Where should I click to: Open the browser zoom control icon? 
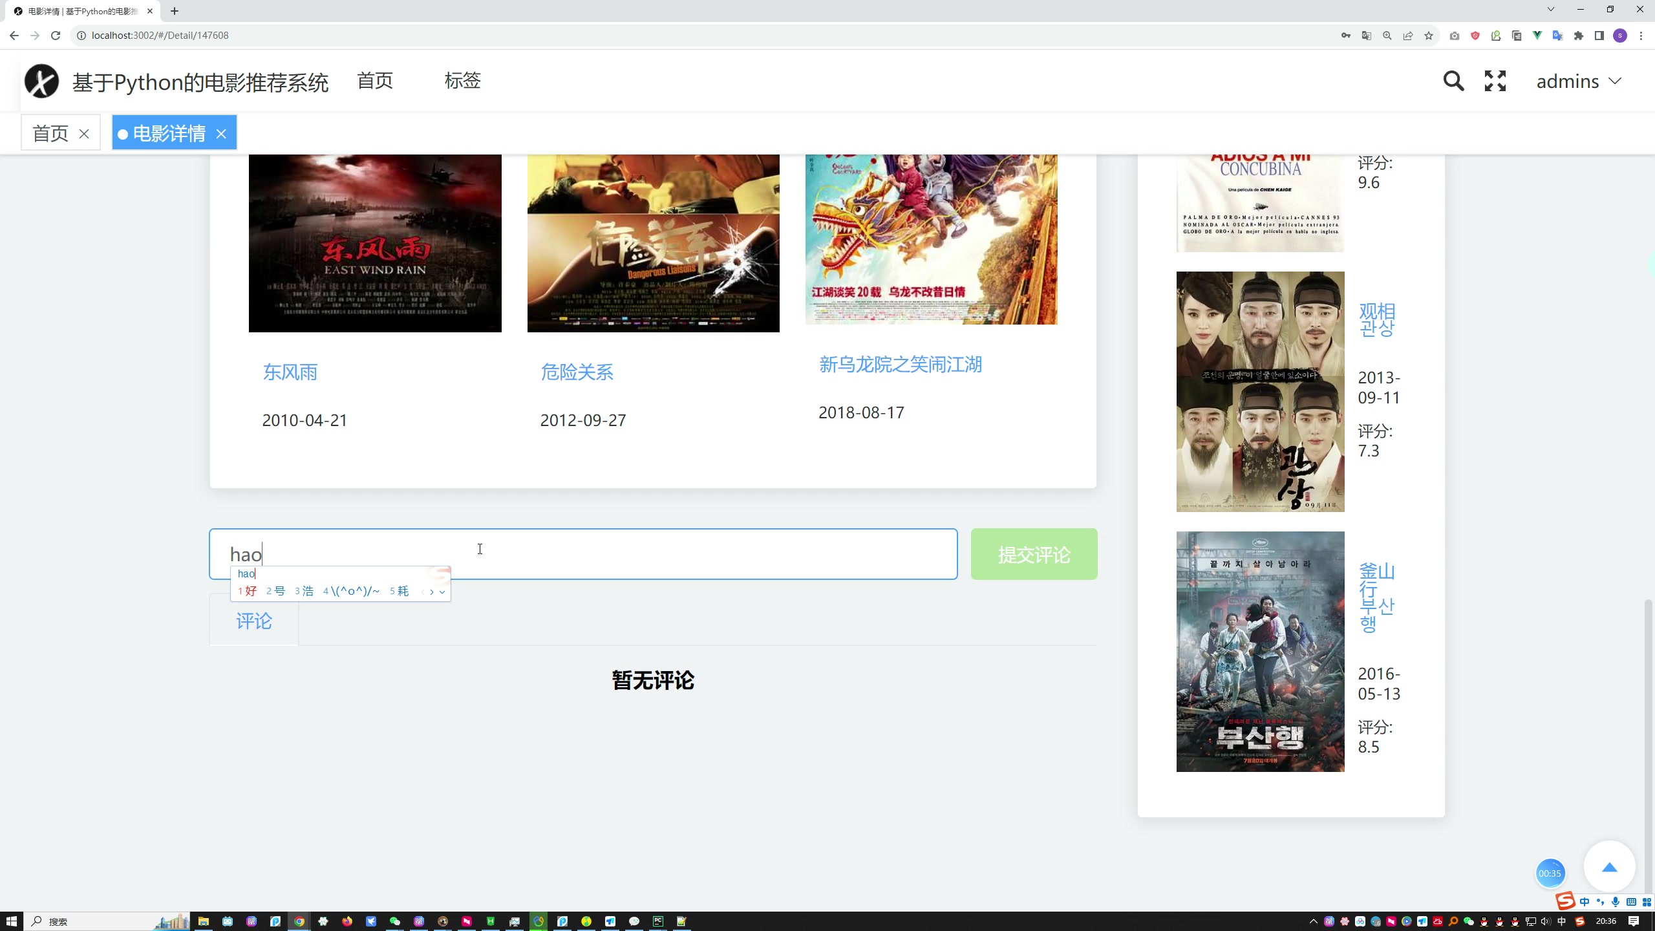point(1387,36)
